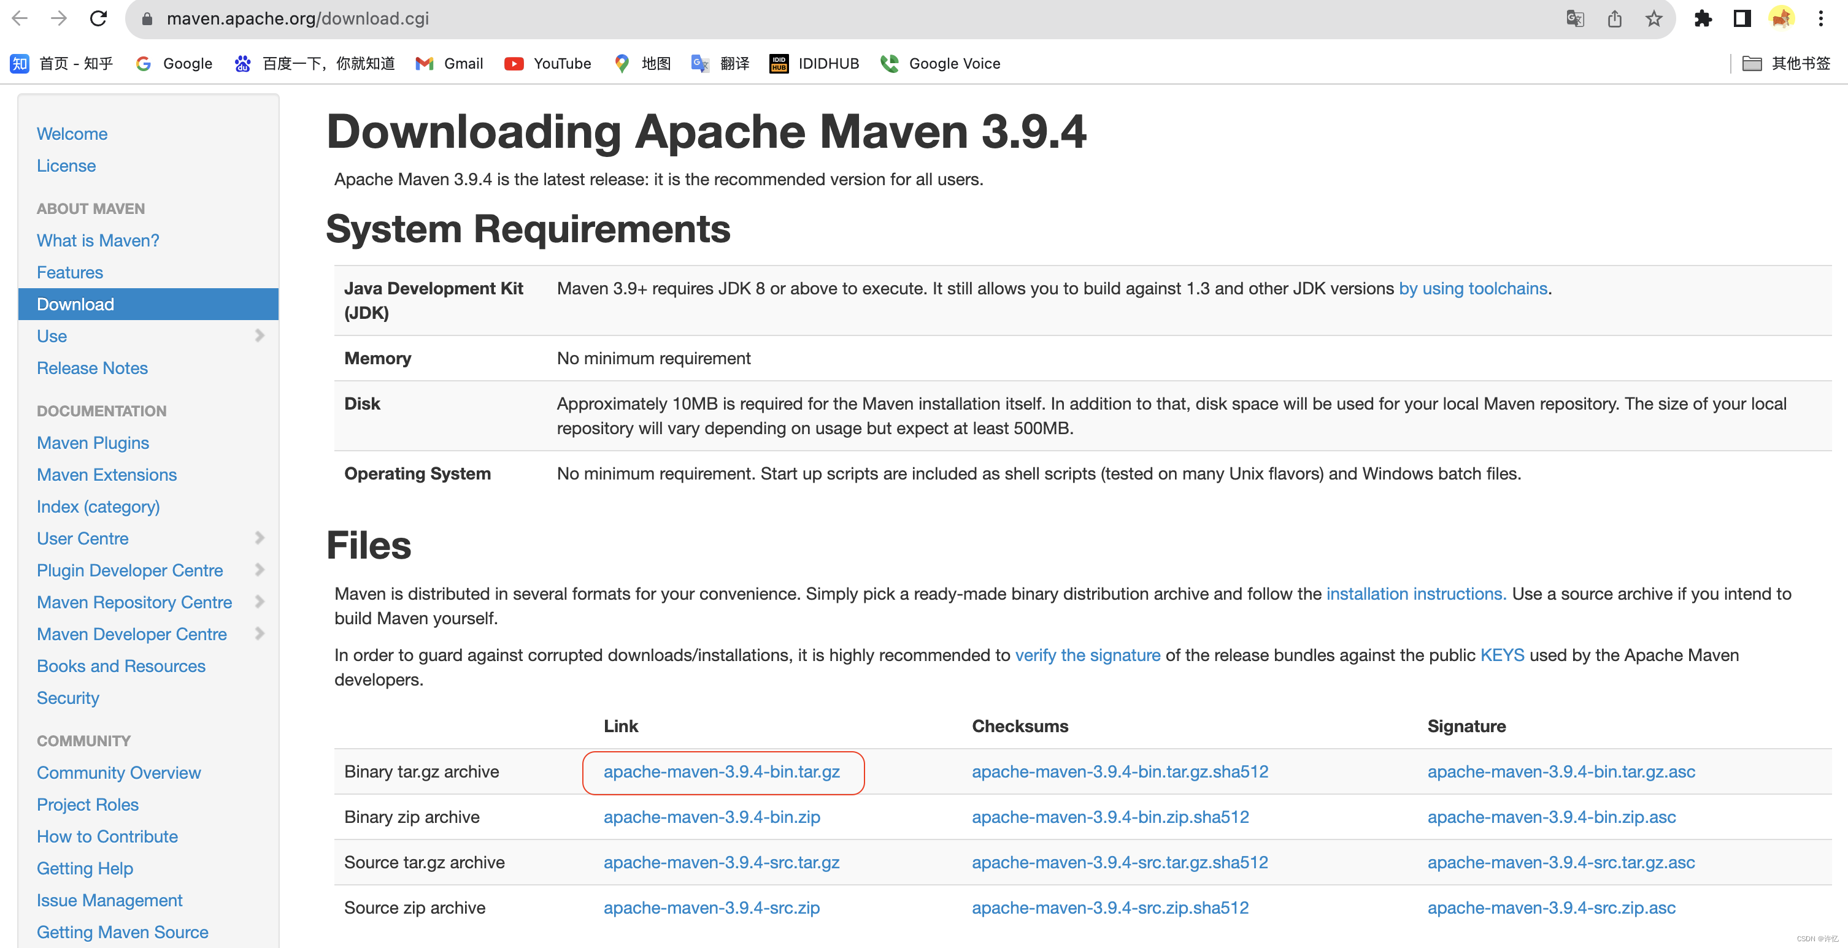Screen dimensions: 1848x948
Task: Open the 其他书签 bookmarks folder
Action: (x=1785, y=64)
